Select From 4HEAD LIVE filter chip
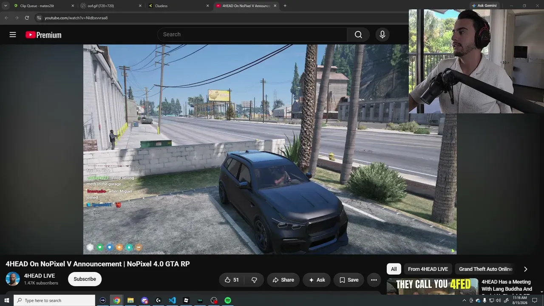The width and height of the screenshot is (544, 306). [428, 269]
